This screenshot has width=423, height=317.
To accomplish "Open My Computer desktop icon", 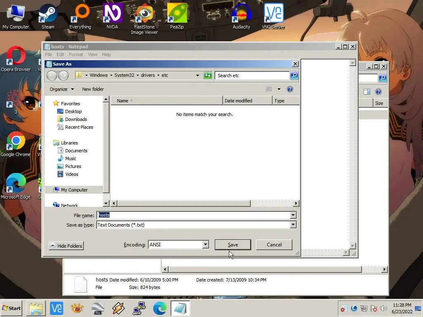I will pyautogui.click(x=16, y=17).
